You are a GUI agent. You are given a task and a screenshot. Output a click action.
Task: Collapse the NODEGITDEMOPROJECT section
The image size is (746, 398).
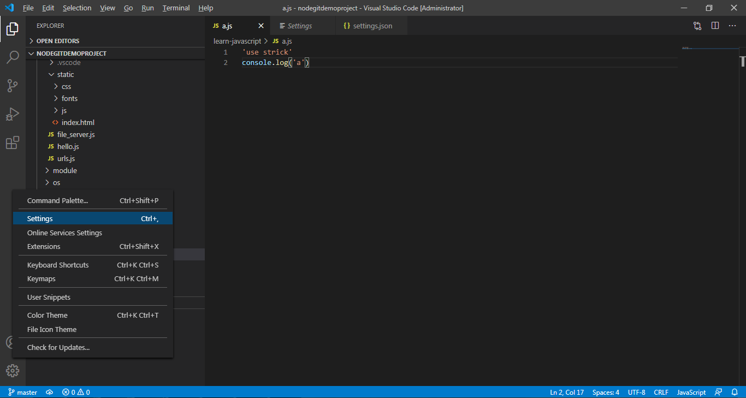[x=71, y=54]
